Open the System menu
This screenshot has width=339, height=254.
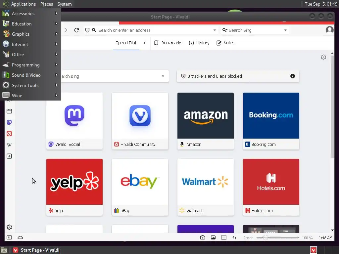pyautogui.click(x=65, y=4)
